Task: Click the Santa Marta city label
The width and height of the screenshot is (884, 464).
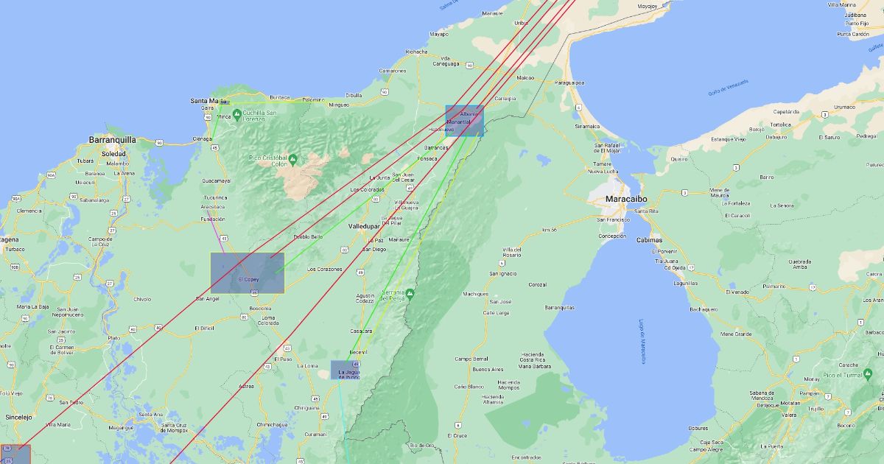Action: 208,101
